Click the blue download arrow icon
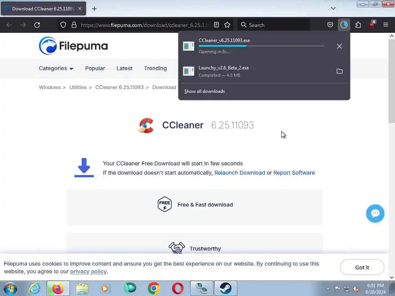This screenshot has height=296, width=395. tap(84, 167)
